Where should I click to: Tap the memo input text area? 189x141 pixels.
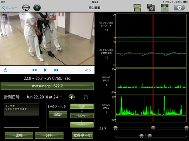[x=22, y=116]
